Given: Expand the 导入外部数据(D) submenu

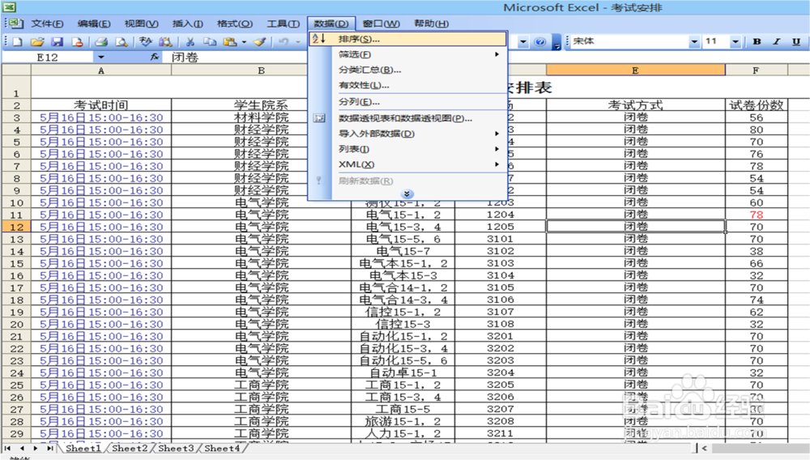Looking at the screenshot, I should point(497,134).
